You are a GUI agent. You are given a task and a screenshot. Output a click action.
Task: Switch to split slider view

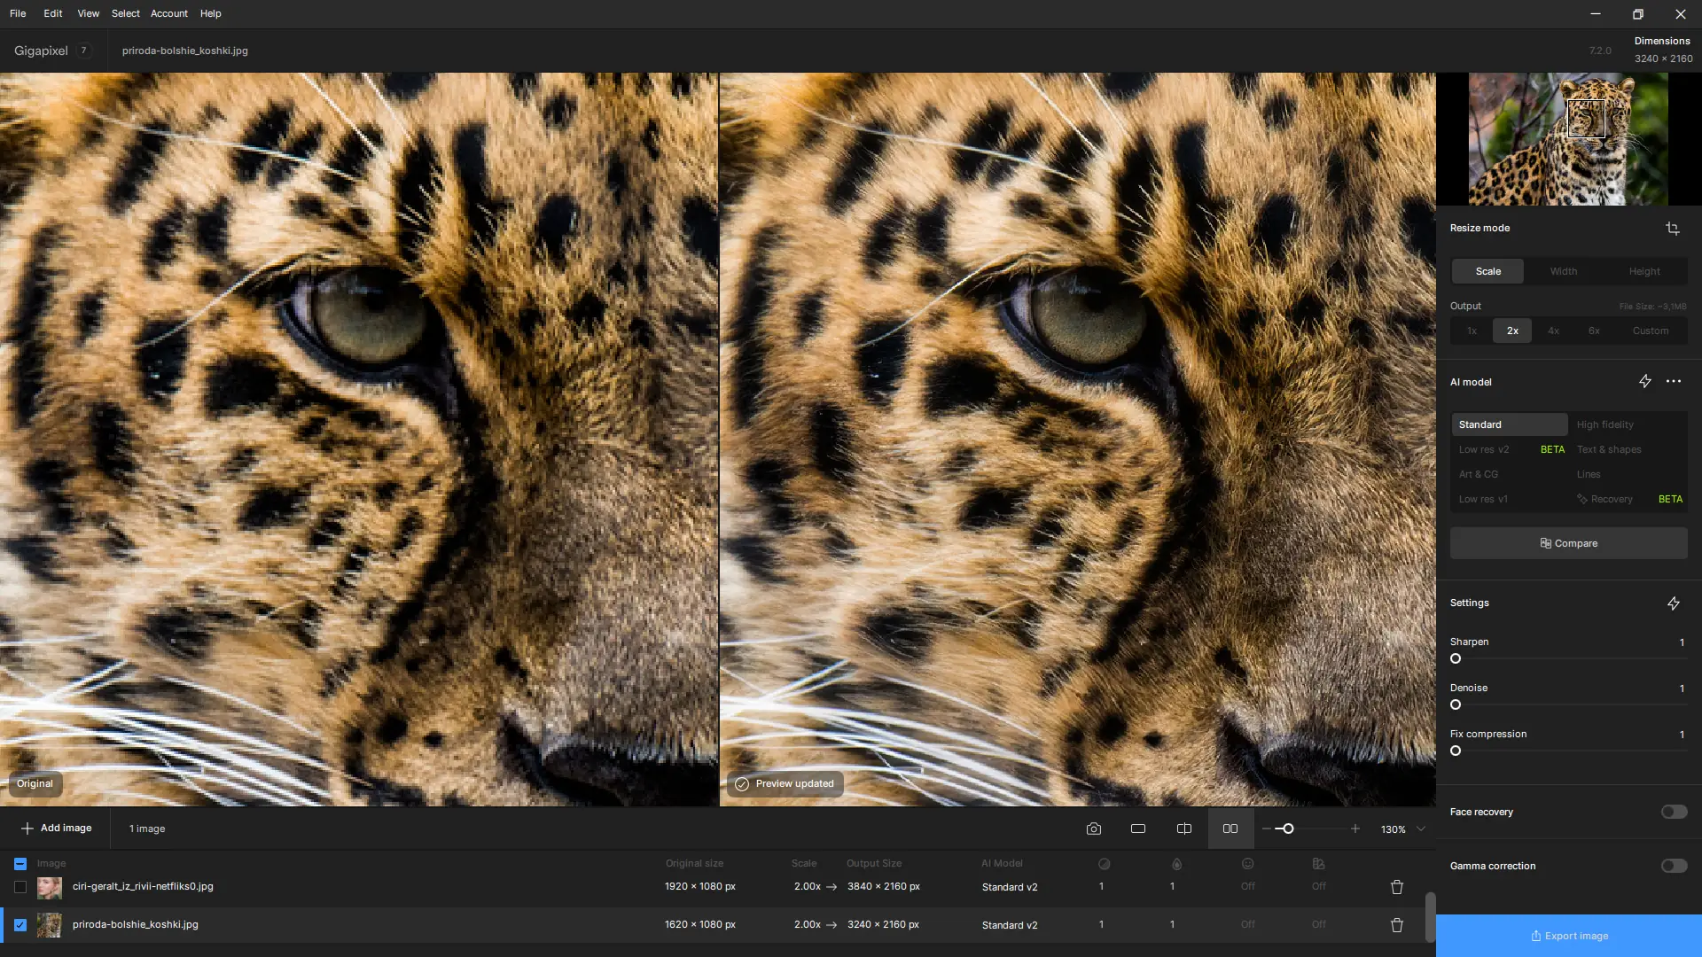point(1183,829)
